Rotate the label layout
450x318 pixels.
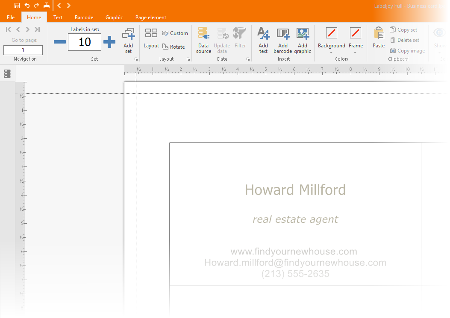(x=174, y=47)
